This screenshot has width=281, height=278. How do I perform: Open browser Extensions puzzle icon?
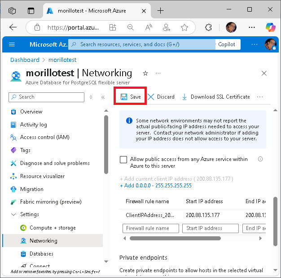pyautogui.click(x=208, y=27)
